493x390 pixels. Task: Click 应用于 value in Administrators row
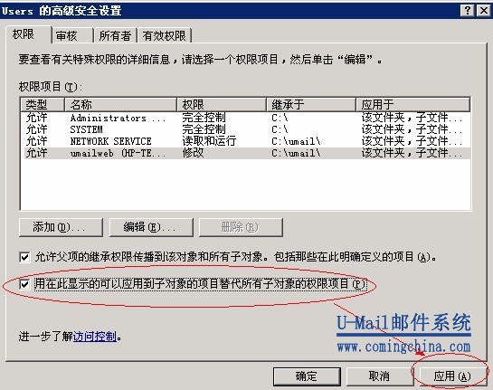(412, 118)
